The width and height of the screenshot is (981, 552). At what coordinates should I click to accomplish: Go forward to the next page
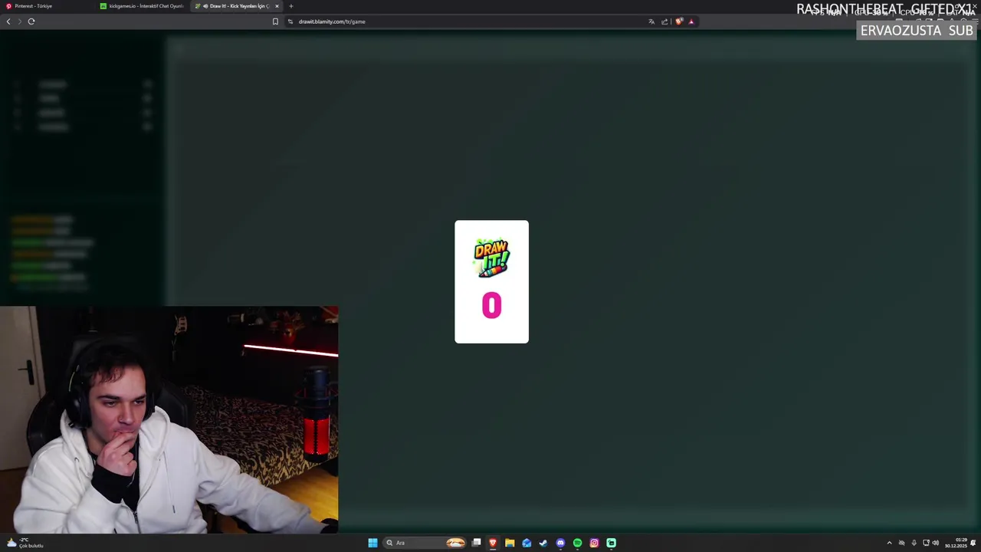[x=20, y=21]
